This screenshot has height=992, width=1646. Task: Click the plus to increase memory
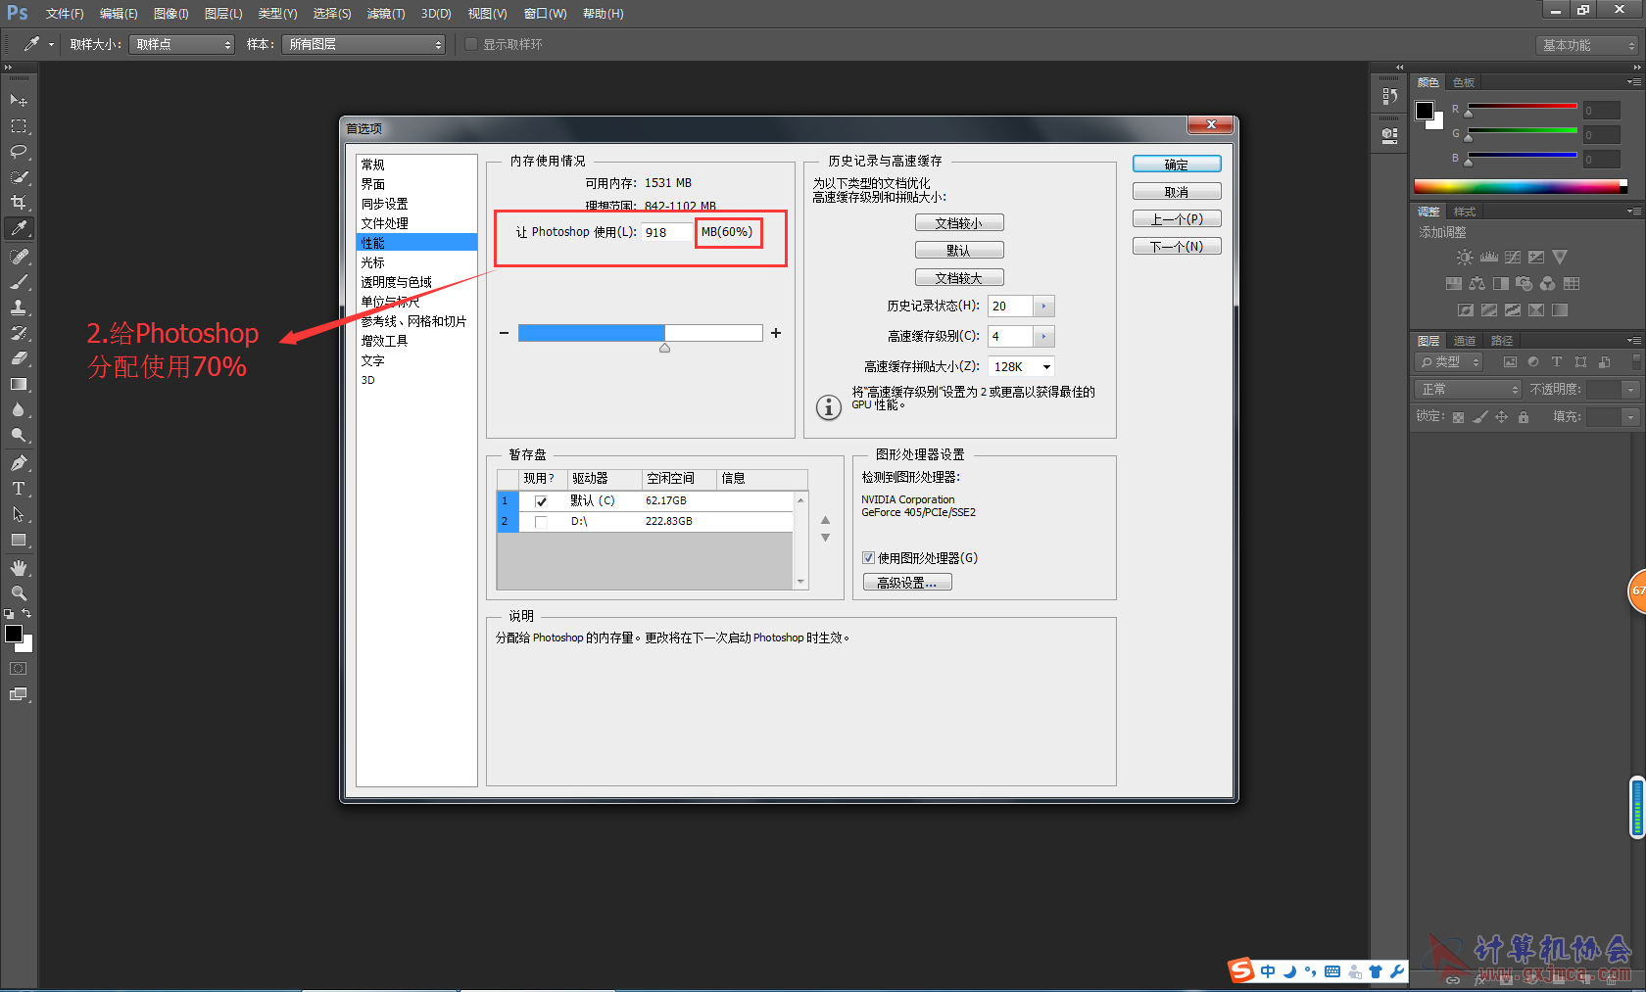(776, 333)
